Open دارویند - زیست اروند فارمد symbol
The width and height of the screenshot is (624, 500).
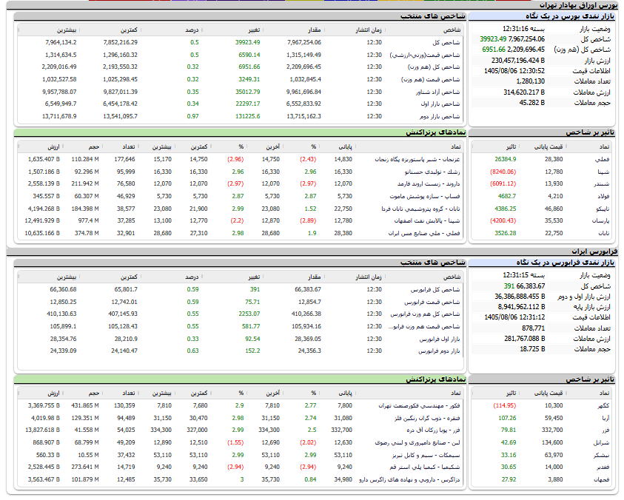(429, 183)
